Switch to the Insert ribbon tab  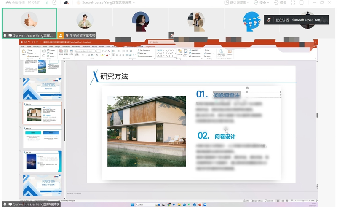(x=45, y=47)
